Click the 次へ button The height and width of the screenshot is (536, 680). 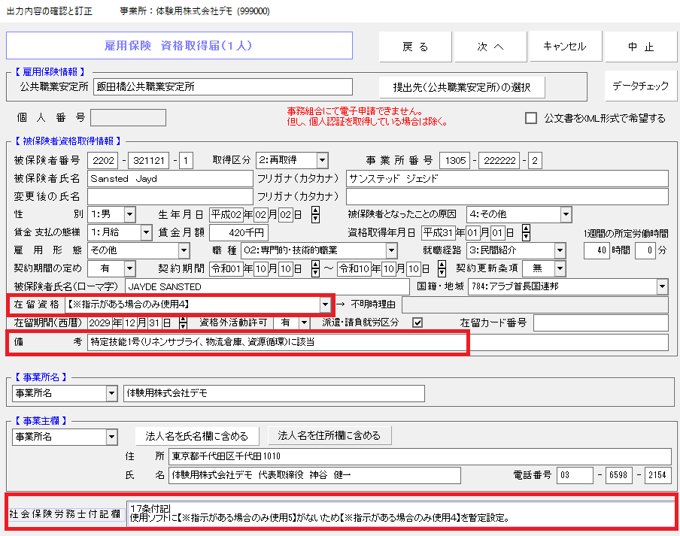coord(490,47)
